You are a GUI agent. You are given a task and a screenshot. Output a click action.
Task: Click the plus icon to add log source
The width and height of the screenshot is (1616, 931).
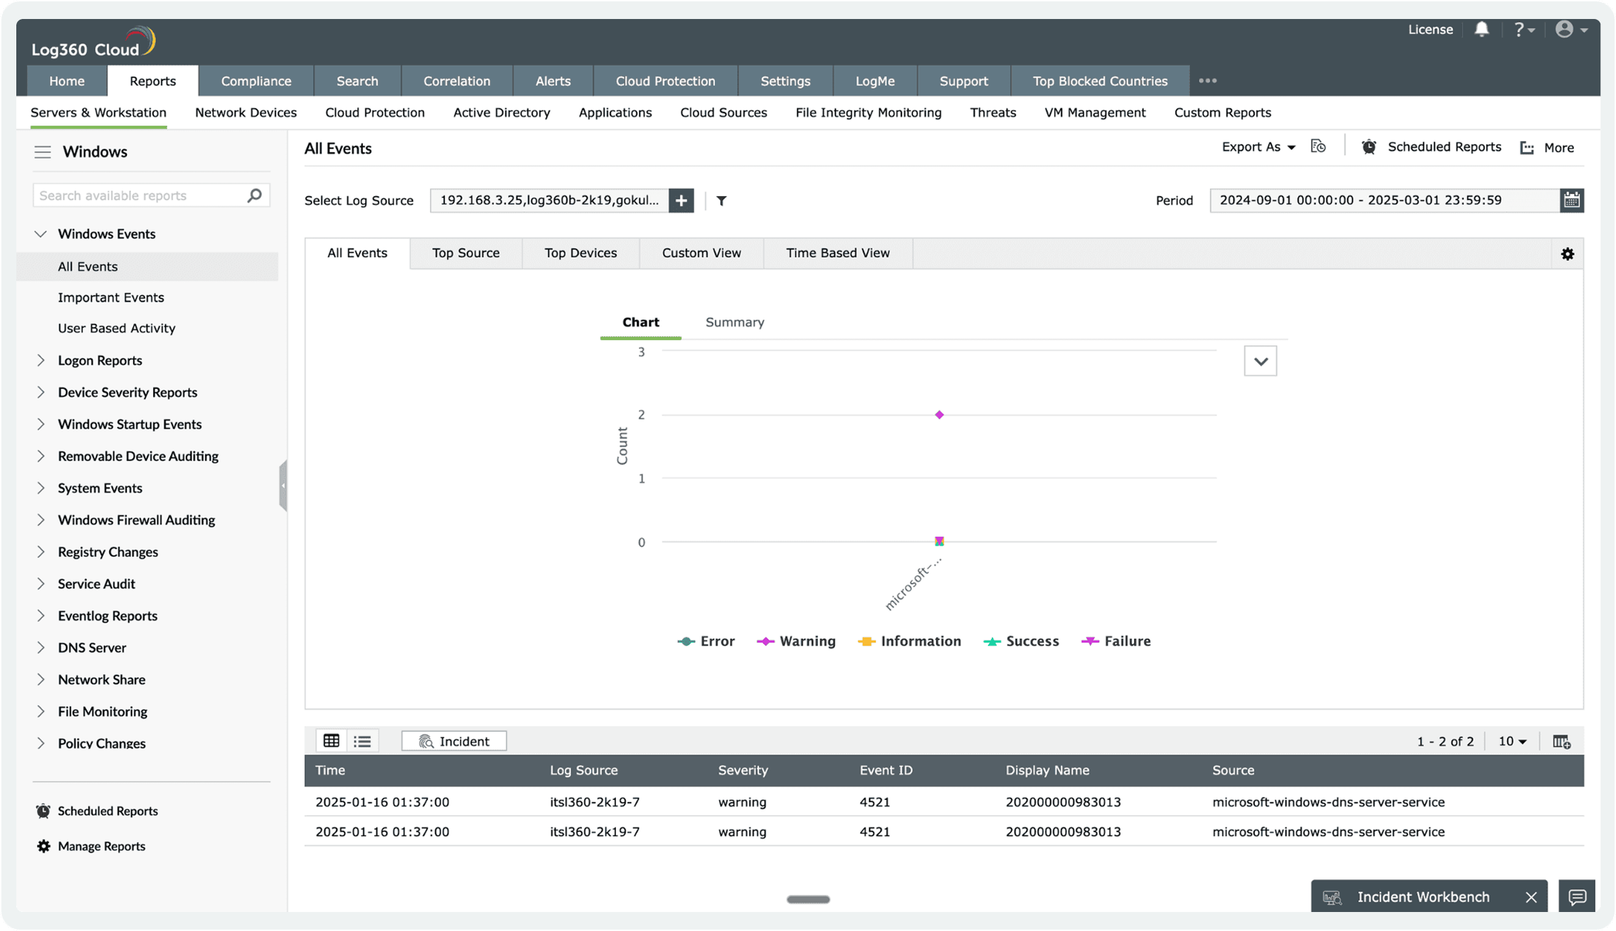(681, 200)
